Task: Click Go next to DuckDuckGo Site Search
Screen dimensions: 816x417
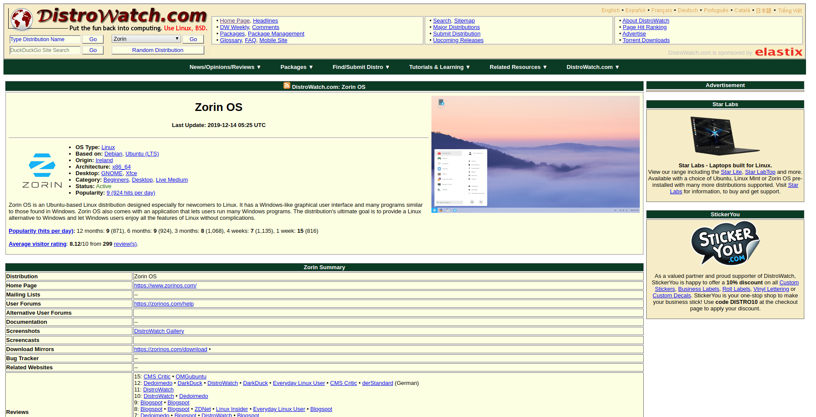Action: pos(92,50)
